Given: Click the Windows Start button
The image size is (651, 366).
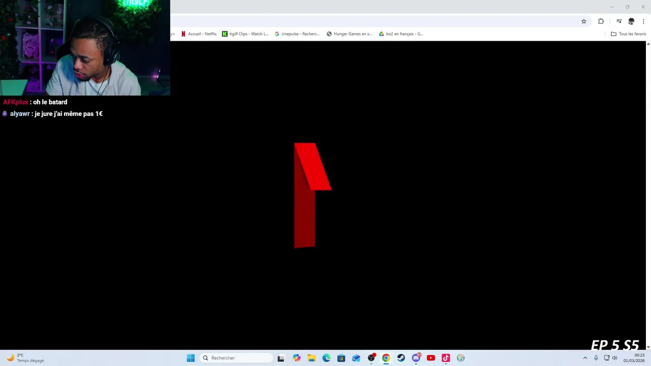Looking at the screenshot, I should 191,358.
